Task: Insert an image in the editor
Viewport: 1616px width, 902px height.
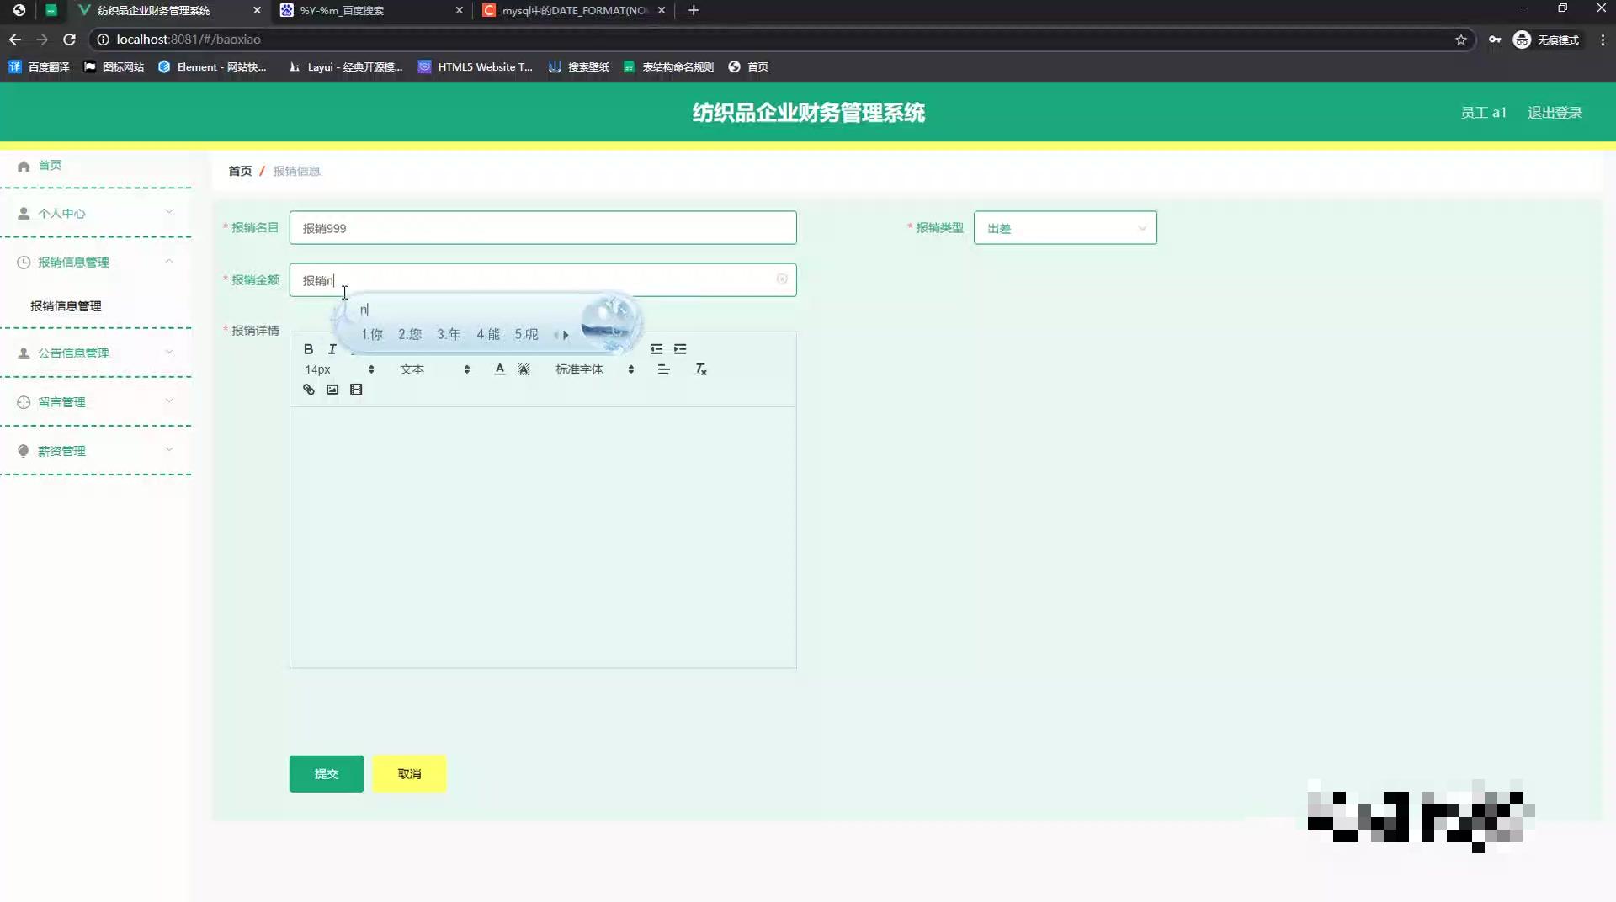Action: coord(332,390)
